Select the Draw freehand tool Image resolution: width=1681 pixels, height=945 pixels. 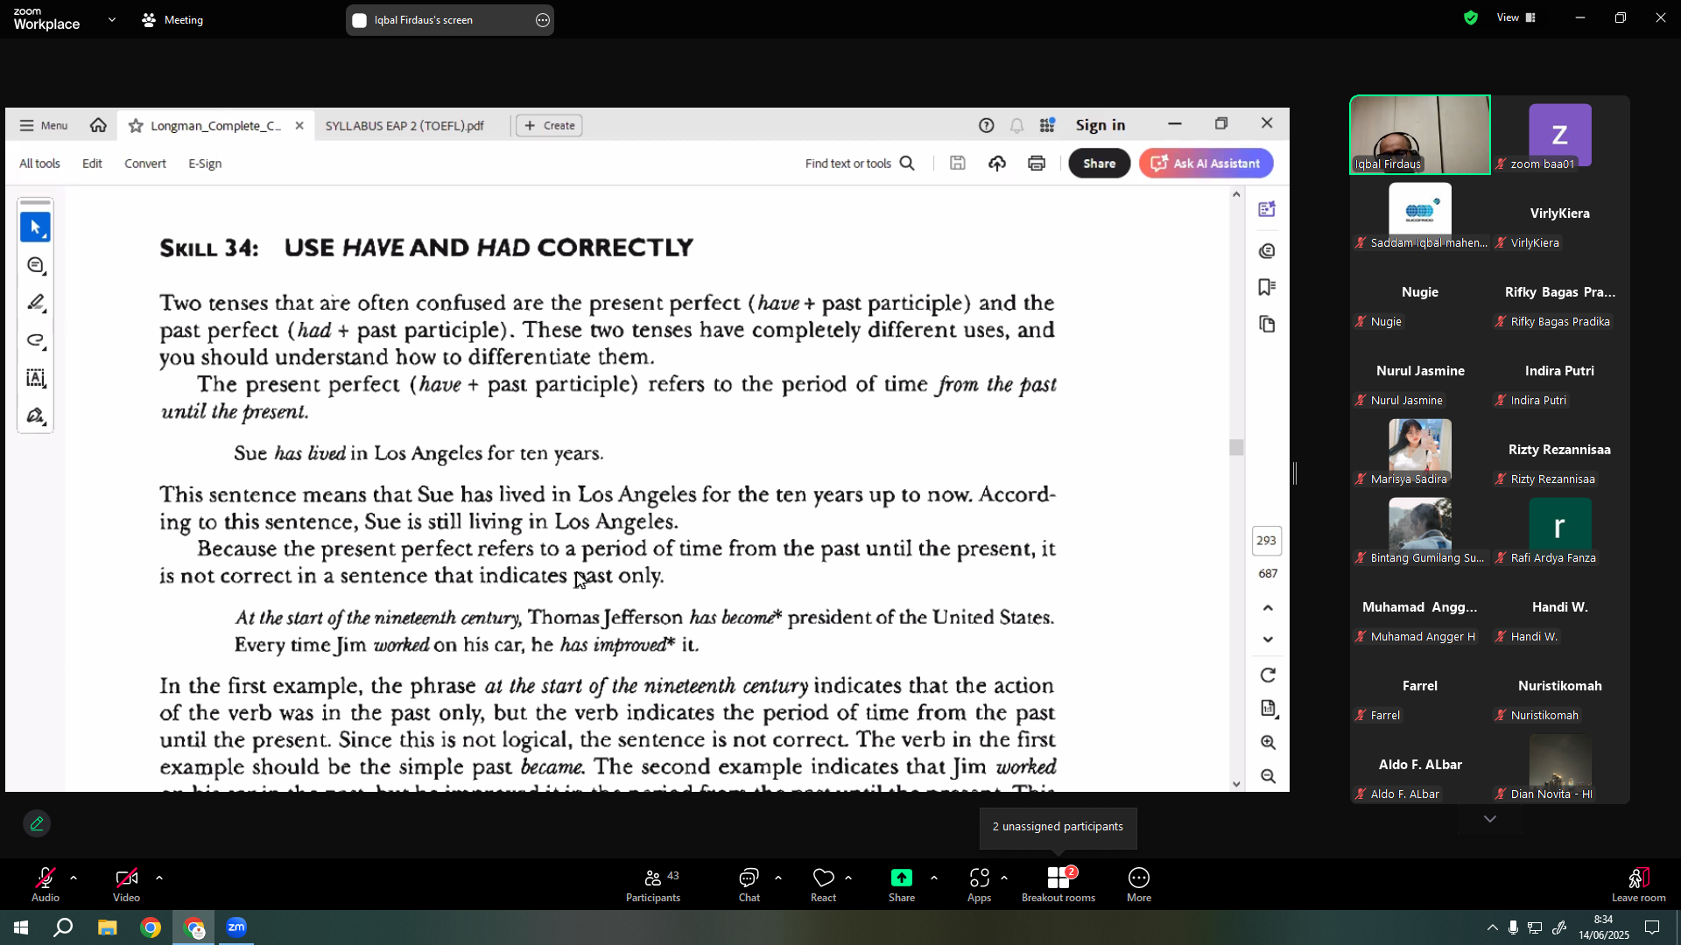pyautogui.click(x=35, y=340)
